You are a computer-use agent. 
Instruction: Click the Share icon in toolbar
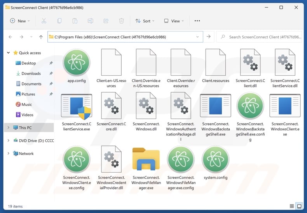point(106,21)
